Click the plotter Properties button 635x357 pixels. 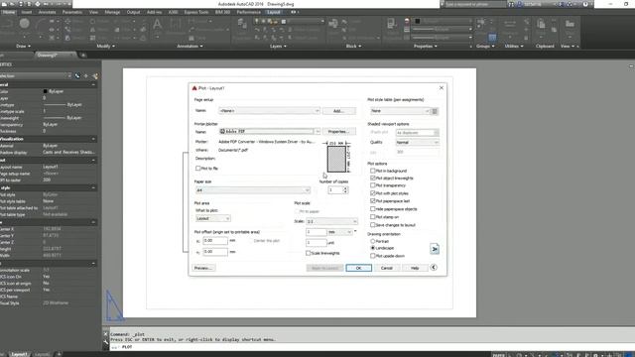click(x=339, y=132)
